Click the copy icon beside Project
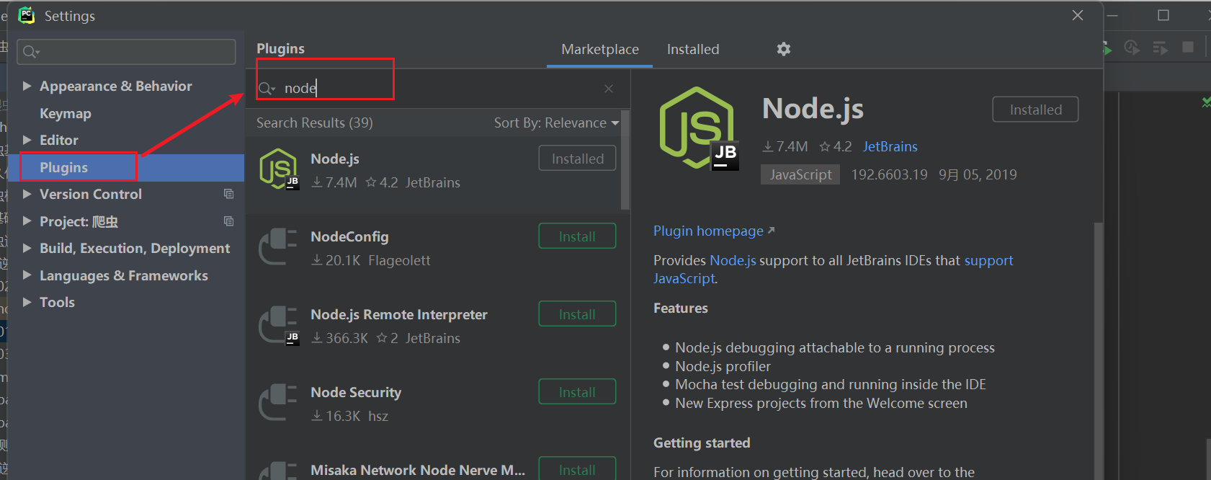 pyautogui.click(x=228, y=221)
